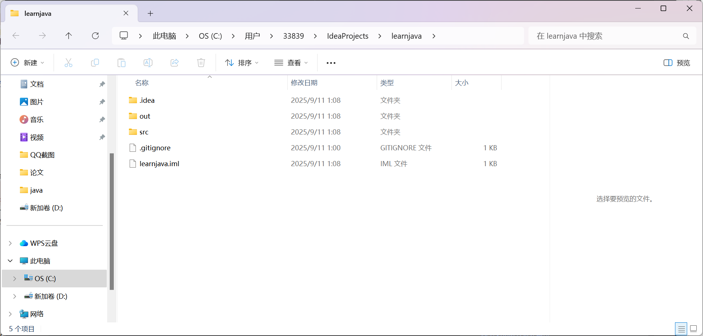Toggle the 预览 preview pane

tap(677, 63)
